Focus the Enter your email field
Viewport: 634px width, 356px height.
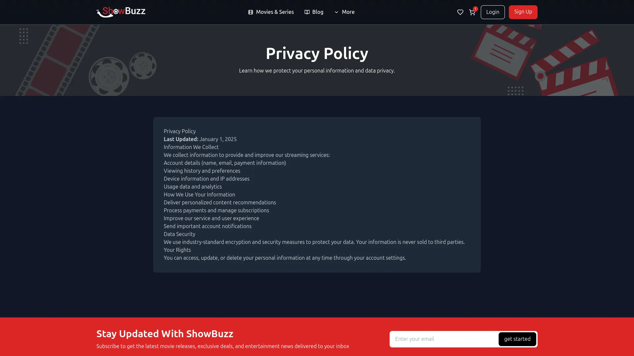coord(444,339)
